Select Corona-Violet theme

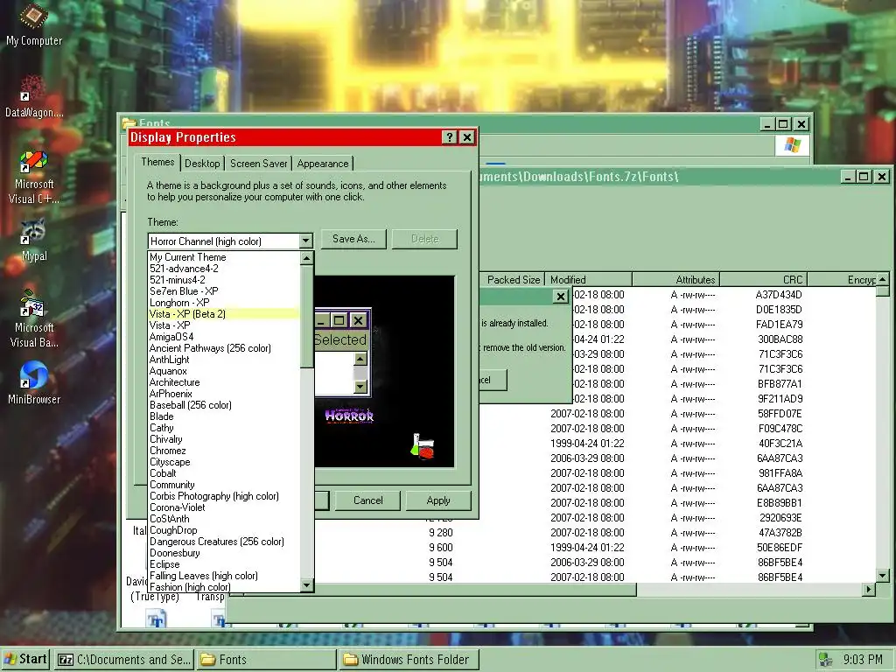[223, 507]
